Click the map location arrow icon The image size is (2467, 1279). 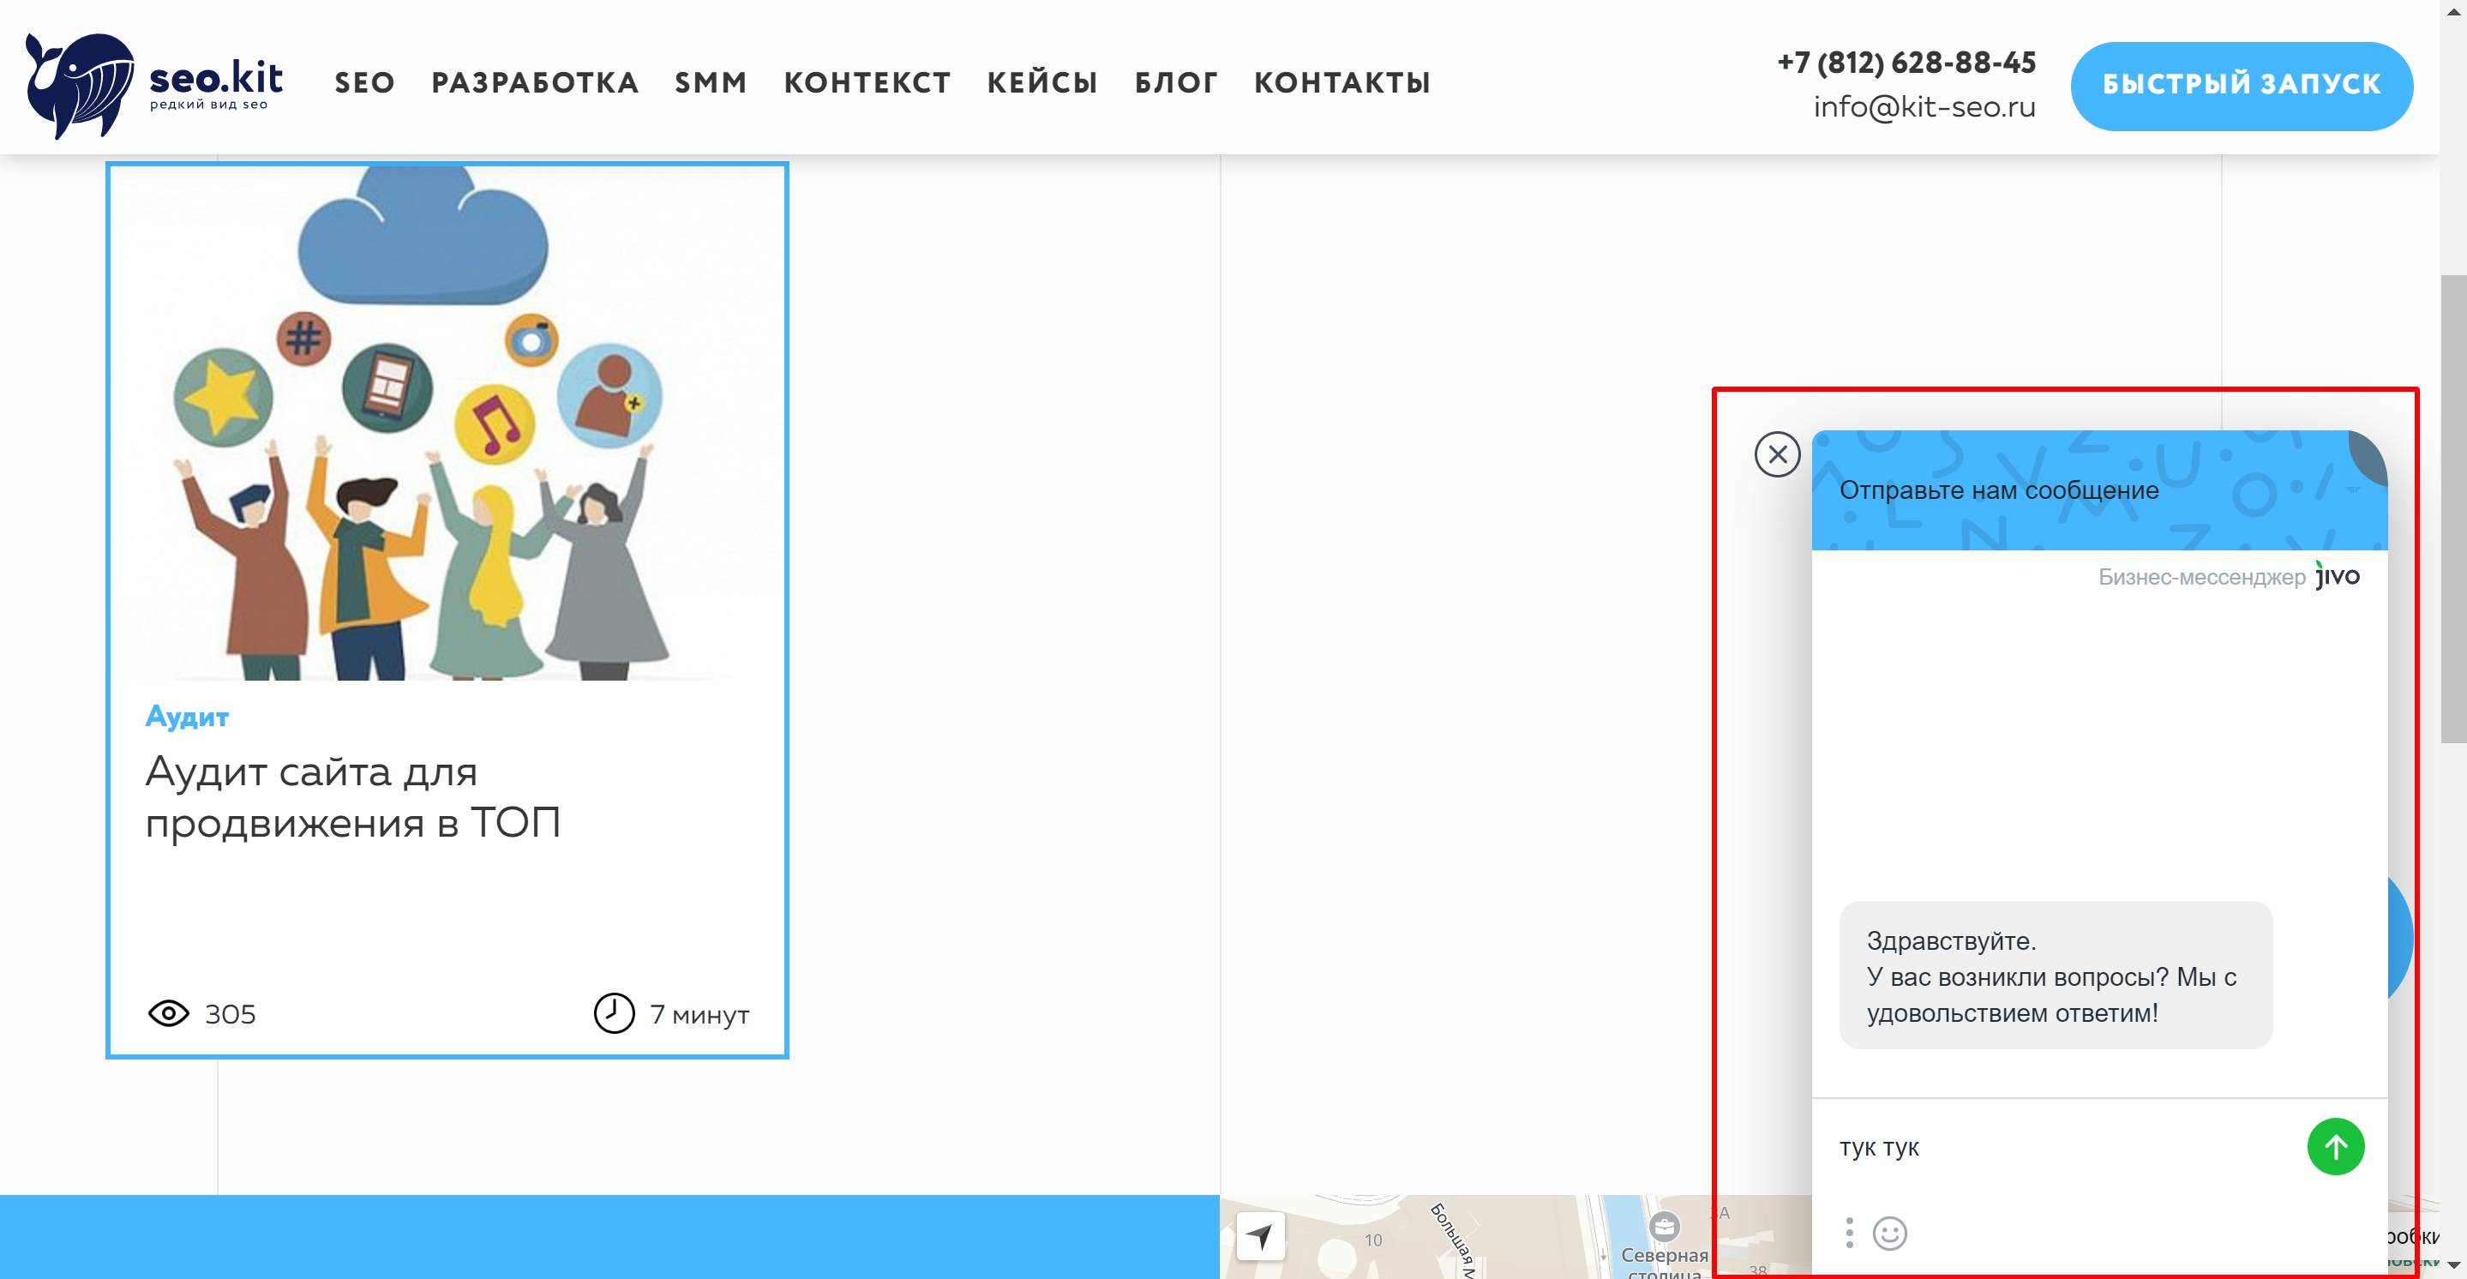click(x=1260, y=1237)
